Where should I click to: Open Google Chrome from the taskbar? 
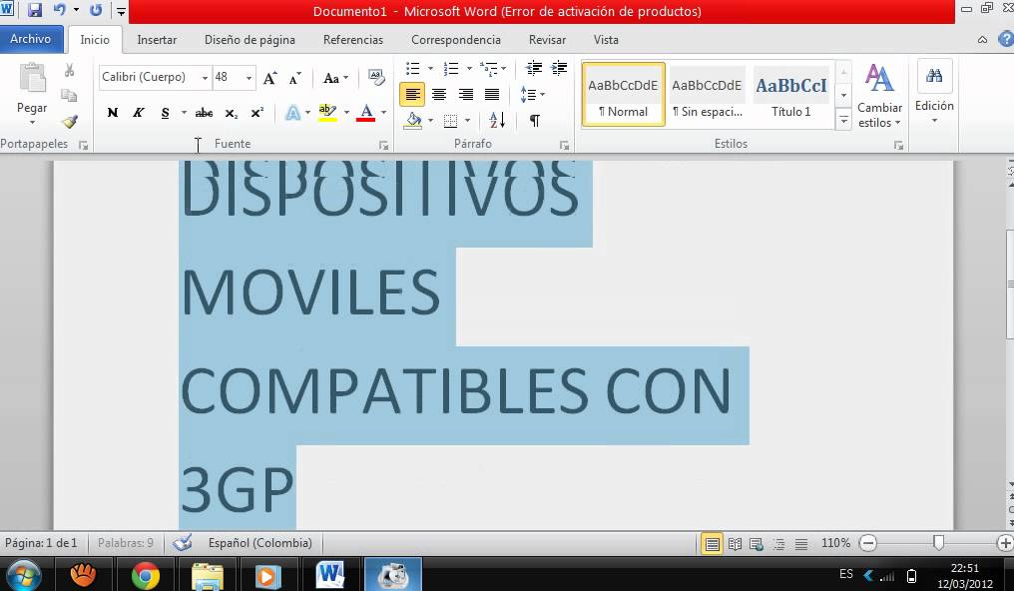click(146, 575)
